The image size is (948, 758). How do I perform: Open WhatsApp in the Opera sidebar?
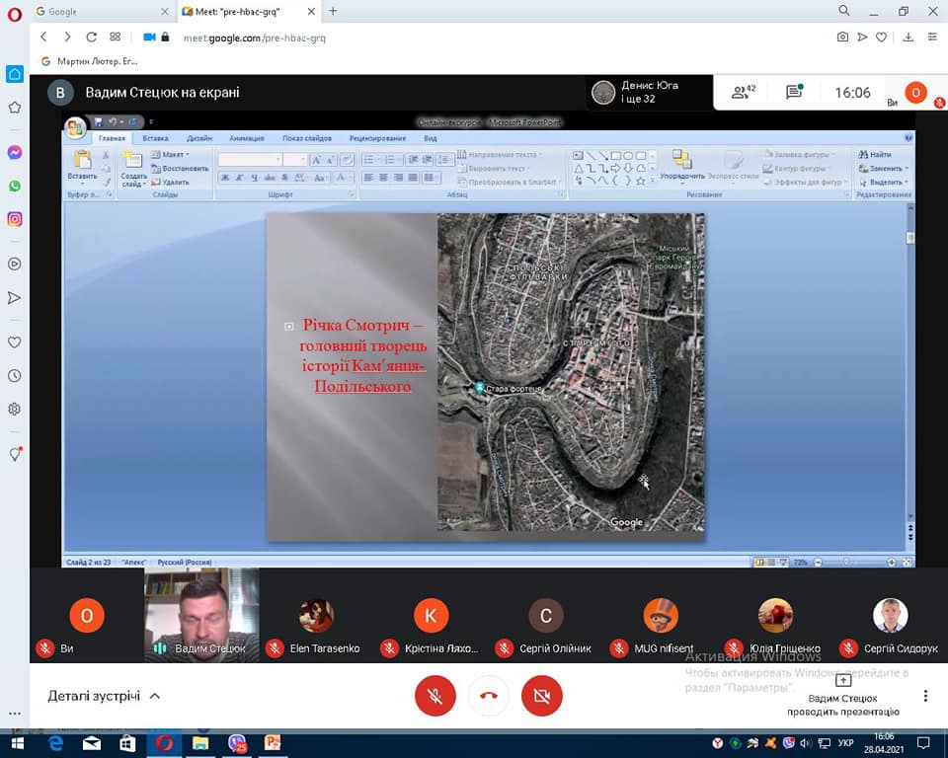pyautogui.click(x=15, y=186)
